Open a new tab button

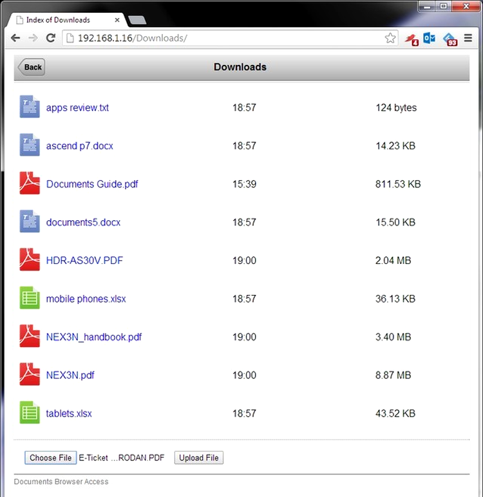pos(137,21)
